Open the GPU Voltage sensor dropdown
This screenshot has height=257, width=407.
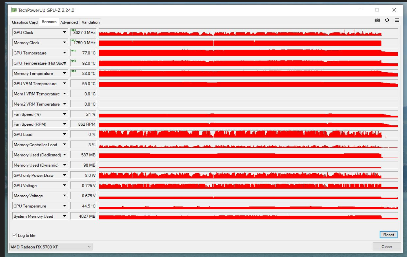click(65, 186)
